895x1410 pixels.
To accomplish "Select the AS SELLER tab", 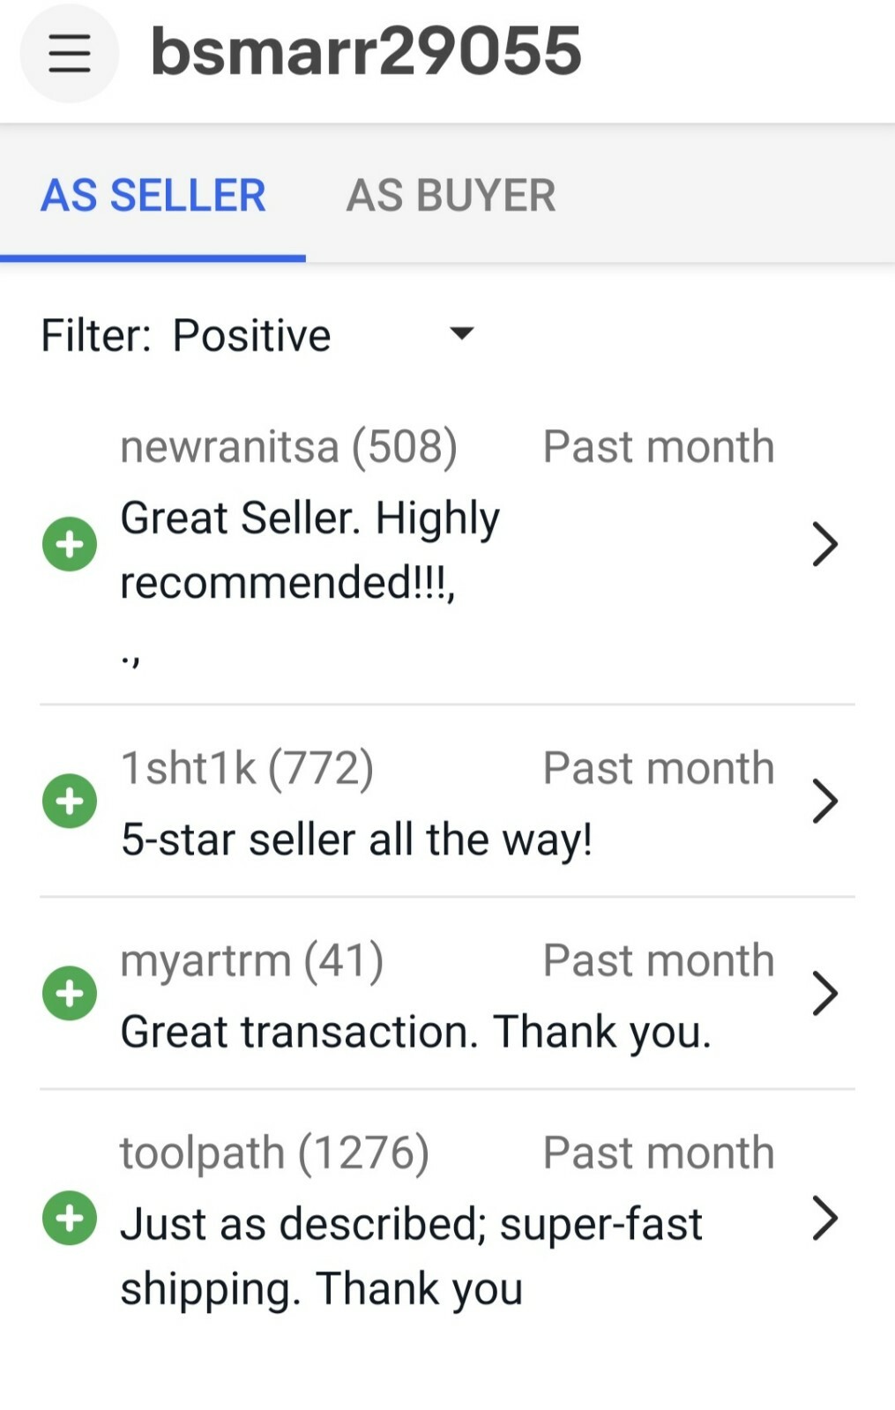I will pos(153,195).
